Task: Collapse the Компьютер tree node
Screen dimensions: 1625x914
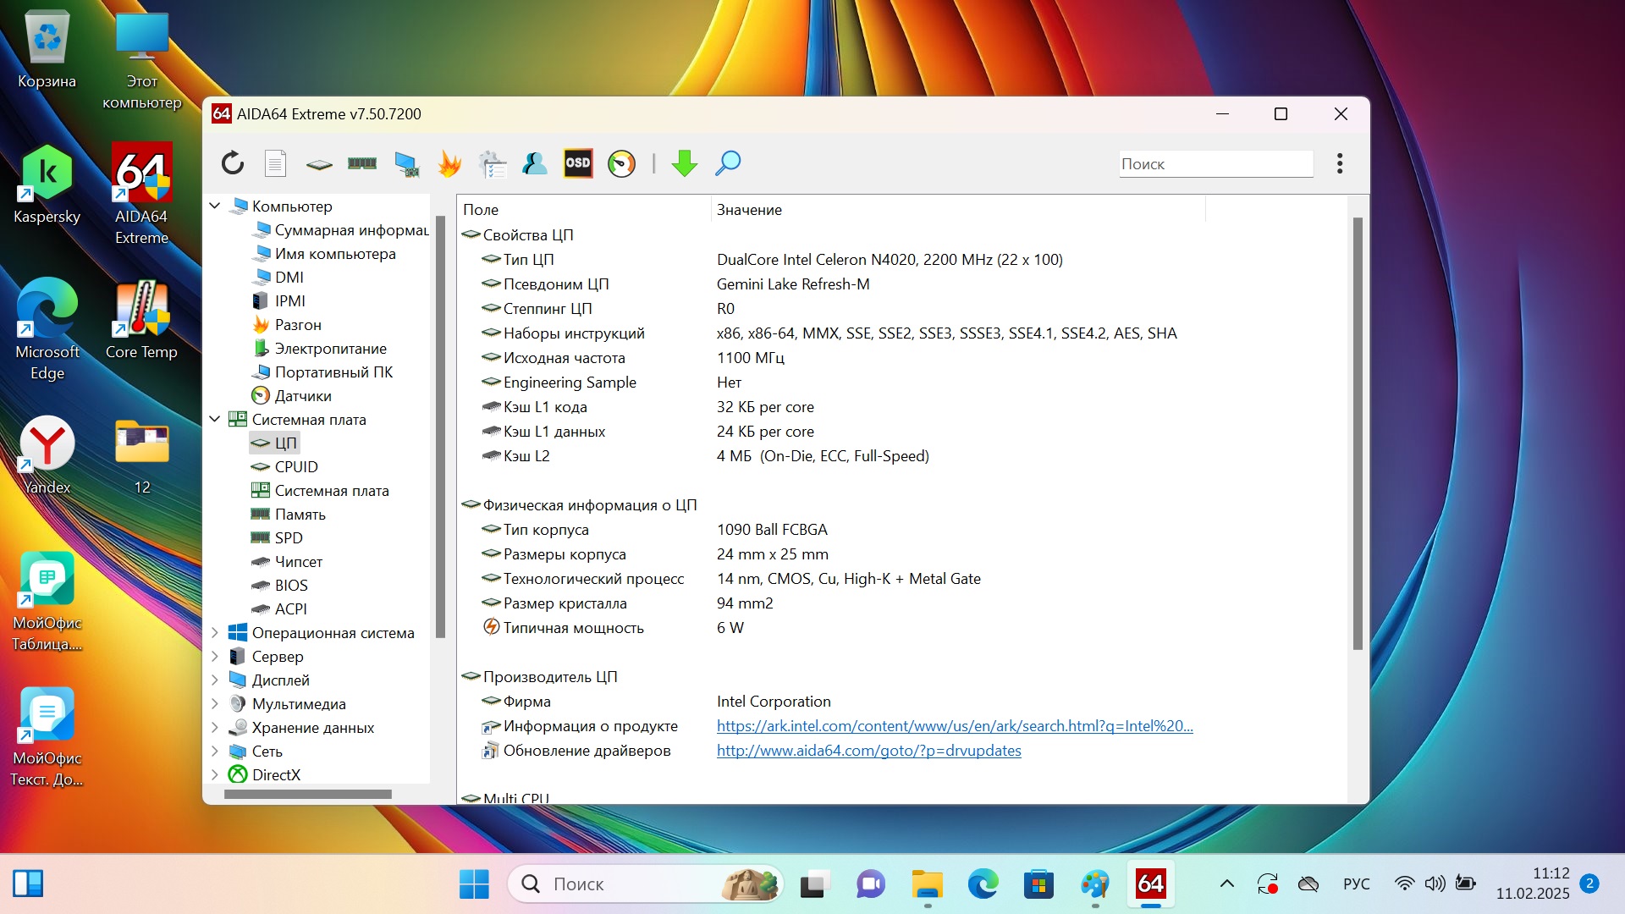Action: click(x=215, y=206)
